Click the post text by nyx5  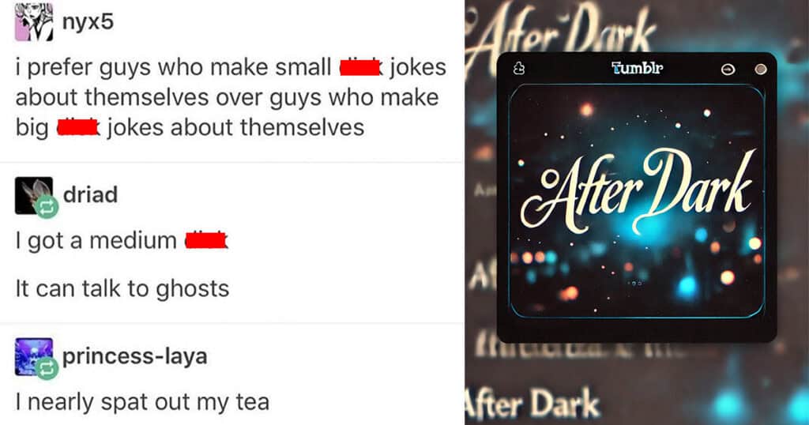click(231, 97)
